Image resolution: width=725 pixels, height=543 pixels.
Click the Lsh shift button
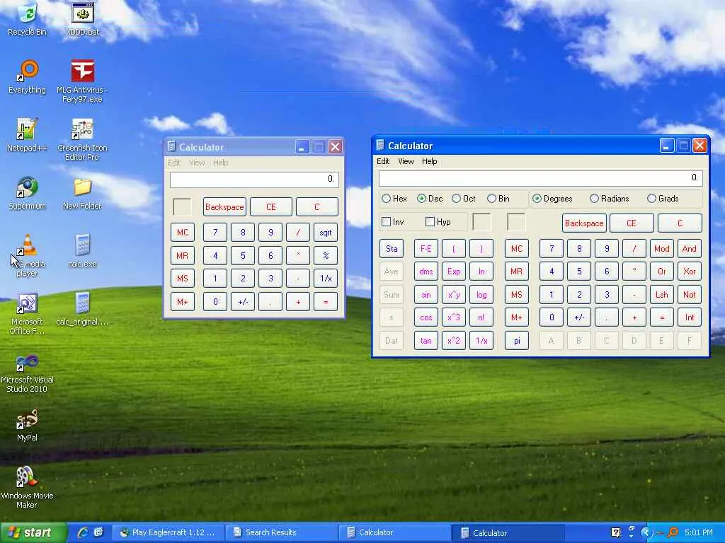click(x=662, y=295)
